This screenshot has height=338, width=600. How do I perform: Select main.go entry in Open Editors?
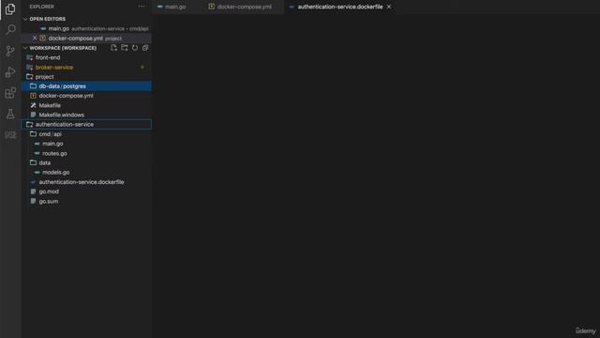click(x=86, y=29)
